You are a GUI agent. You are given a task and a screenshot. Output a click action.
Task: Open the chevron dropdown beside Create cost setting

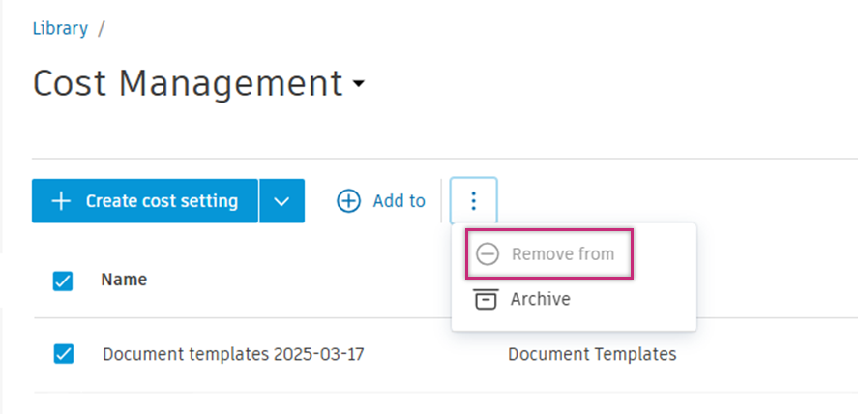[281, 201]
